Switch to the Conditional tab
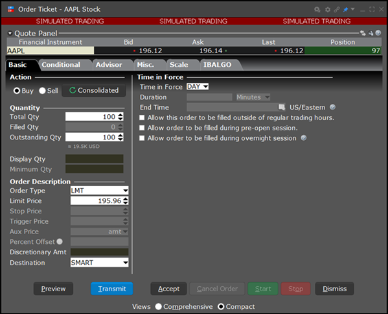The image size is (388, 314). [61, 65]
